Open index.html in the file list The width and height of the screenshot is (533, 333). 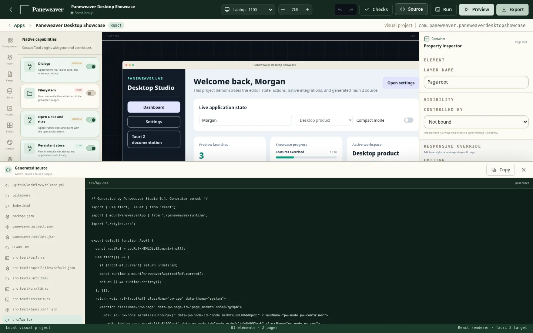(43, 206)
